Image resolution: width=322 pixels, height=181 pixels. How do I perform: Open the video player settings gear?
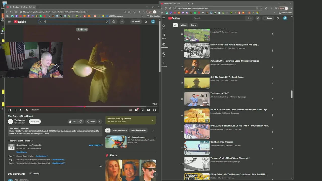(136, 110)
